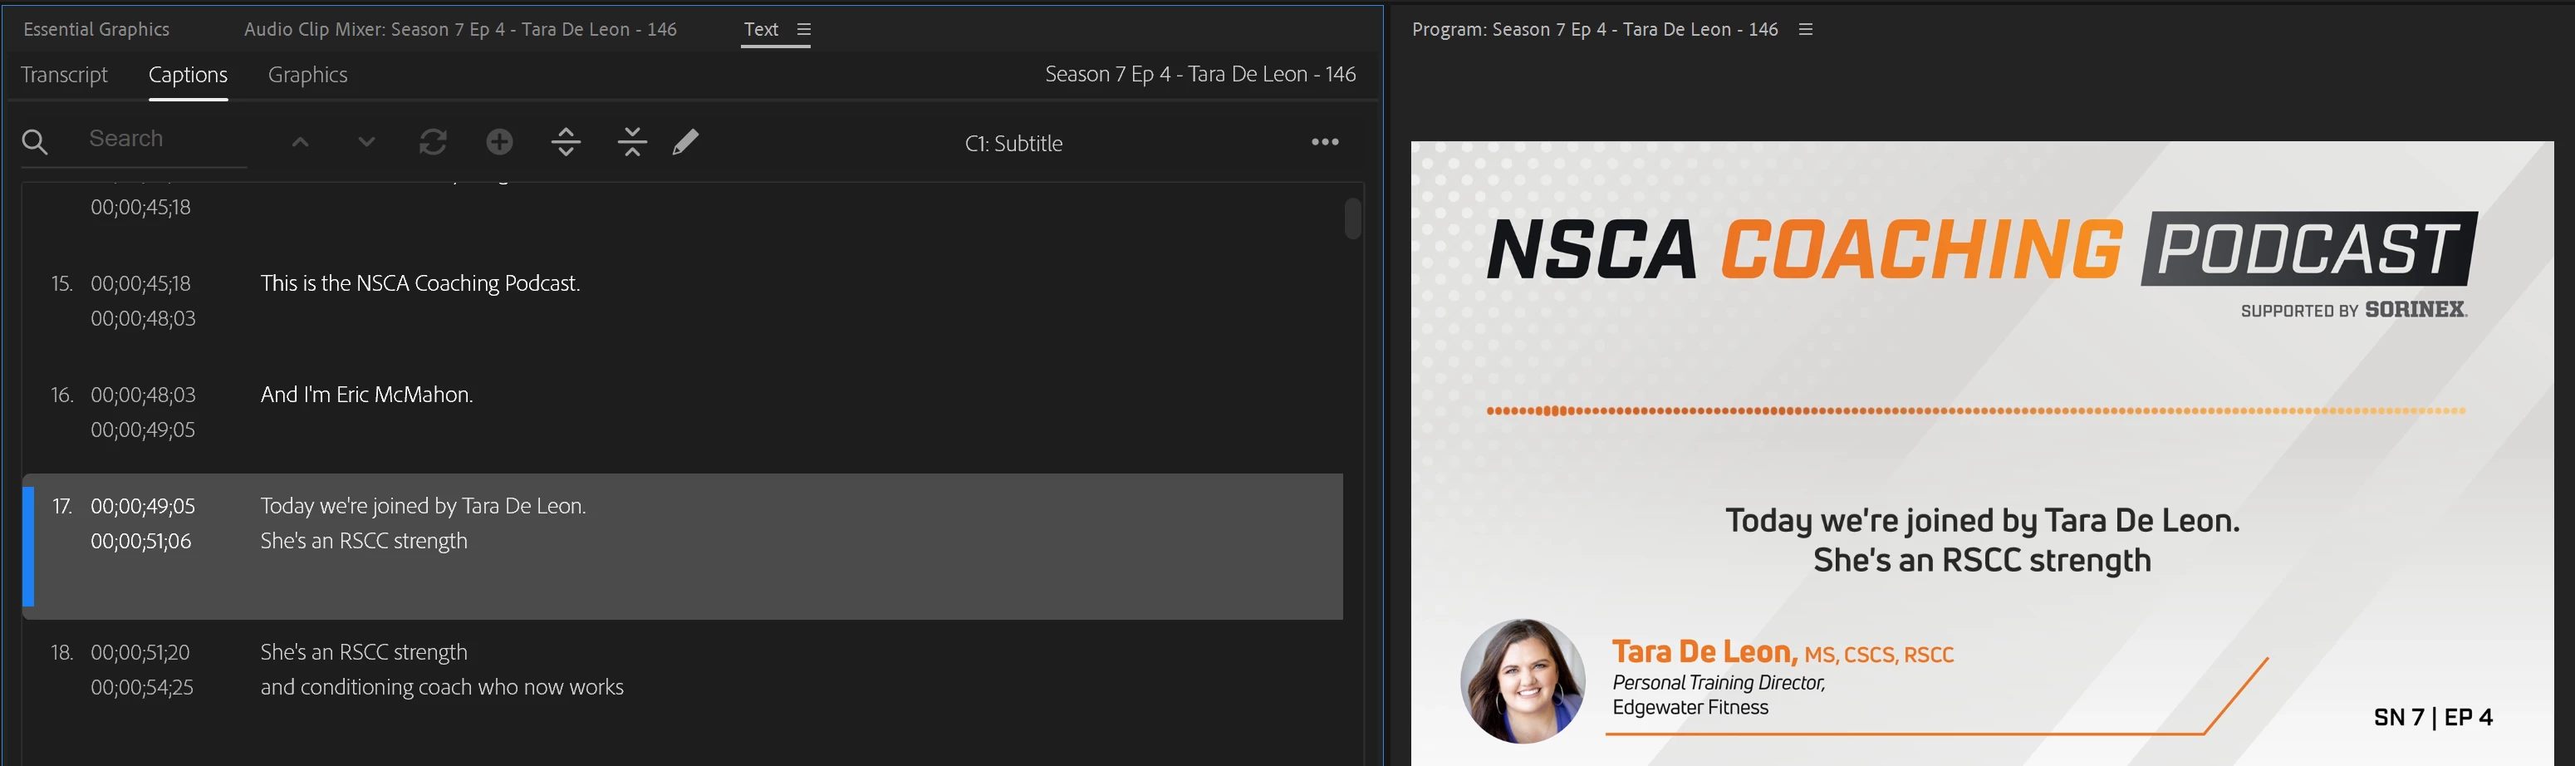Click caption 16 out timecode 00;00;49;05
Image resolution: width=2575 pixels, height=766 pixels.
[143, 429]
